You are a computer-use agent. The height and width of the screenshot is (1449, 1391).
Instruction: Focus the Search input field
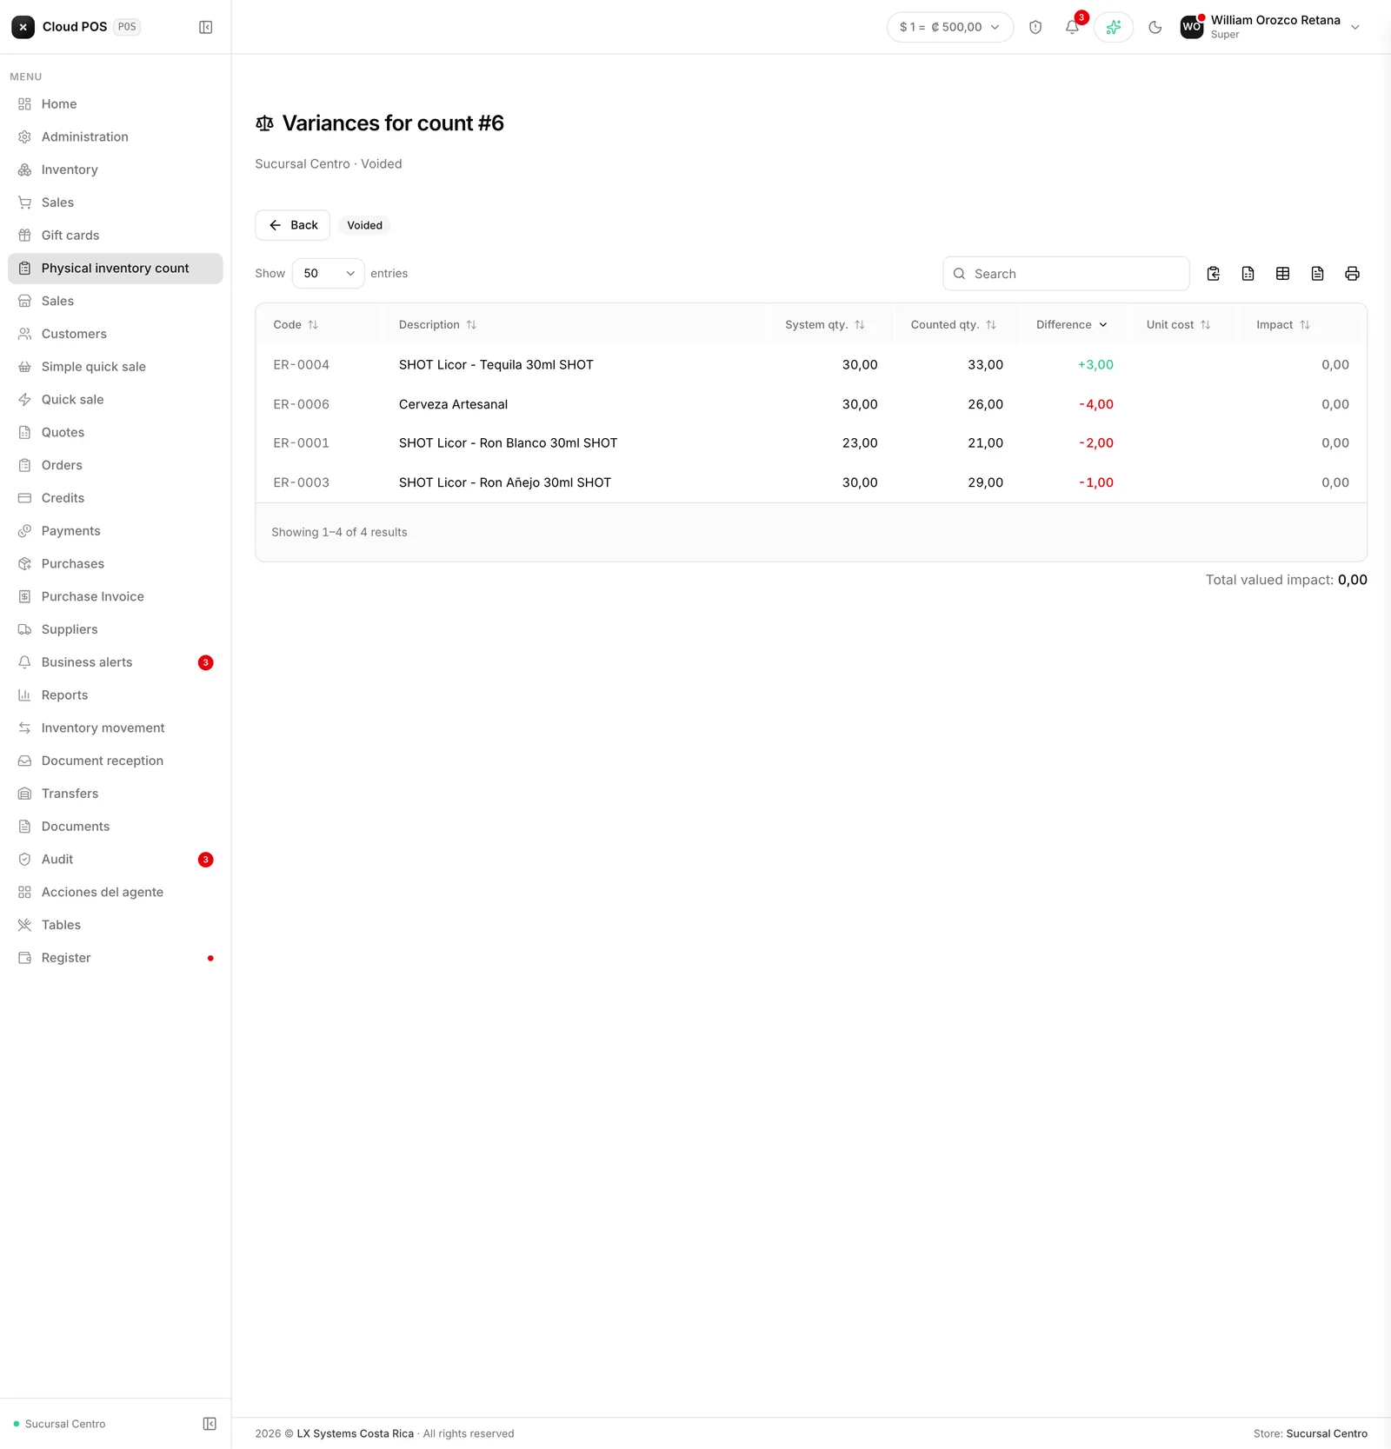[1066, 274]
